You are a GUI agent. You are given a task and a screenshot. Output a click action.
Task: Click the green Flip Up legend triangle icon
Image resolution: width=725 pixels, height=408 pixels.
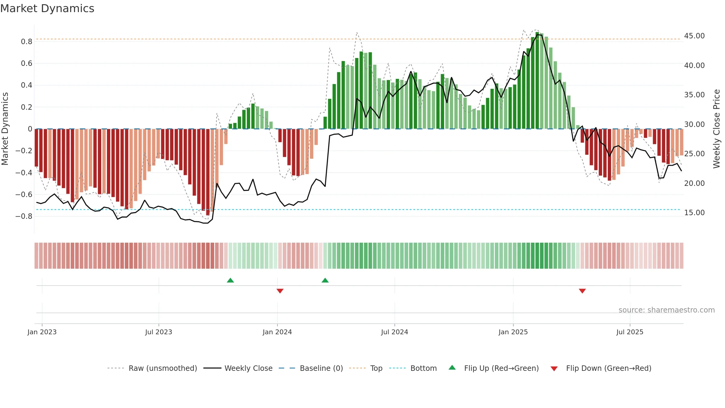click(x=452, y=368)
